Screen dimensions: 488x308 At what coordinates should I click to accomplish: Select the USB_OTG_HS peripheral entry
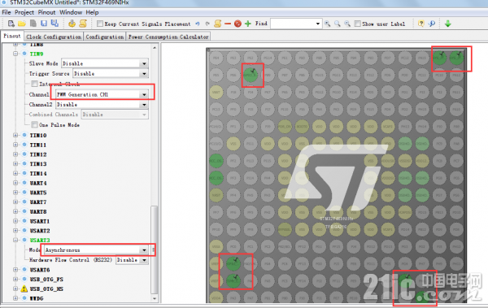46,289
